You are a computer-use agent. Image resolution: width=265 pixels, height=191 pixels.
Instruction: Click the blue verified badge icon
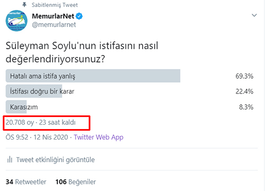[79, 16]
